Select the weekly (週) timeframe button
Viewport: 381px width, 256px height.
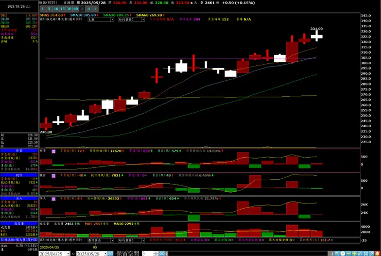89,9
